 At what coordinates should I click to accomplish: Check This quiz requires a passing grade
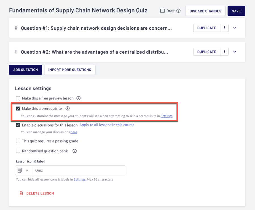pyautogui.click(x=18, y=141)
